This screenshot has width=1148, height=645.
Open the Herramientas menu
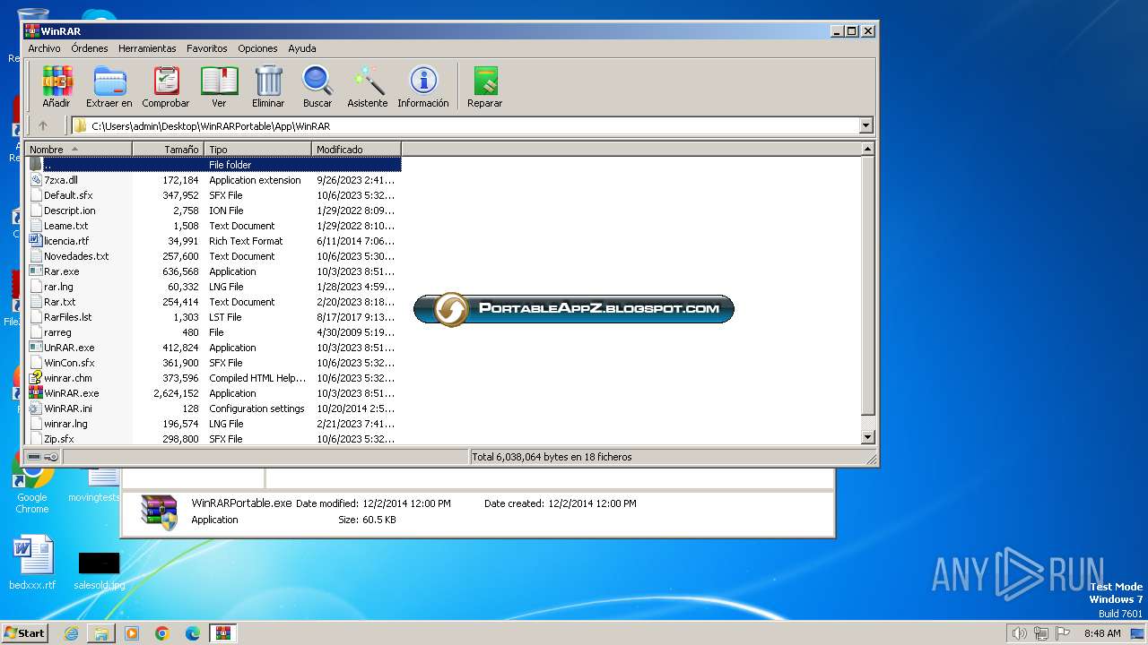point(147,48)
